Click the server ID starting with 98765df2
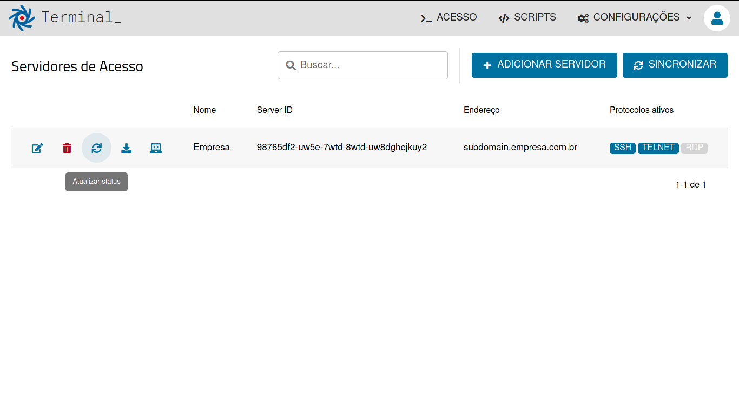Image resolution: width=739 pixels, height=415 pixels. 342,147
